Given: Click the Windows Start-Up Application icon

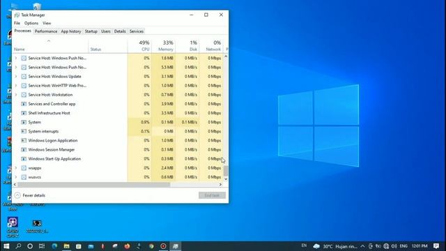Looking at the screenshot, I should (x=24, y=159).
